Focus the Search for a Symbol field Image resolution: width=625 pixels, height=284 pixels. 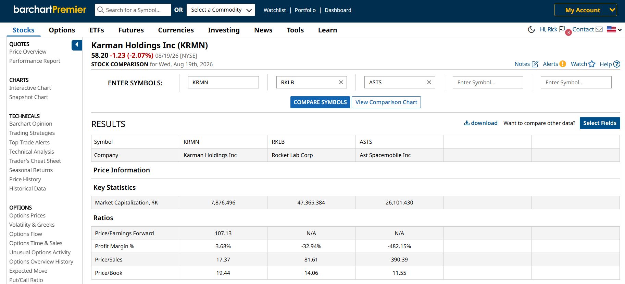(133, 10)
